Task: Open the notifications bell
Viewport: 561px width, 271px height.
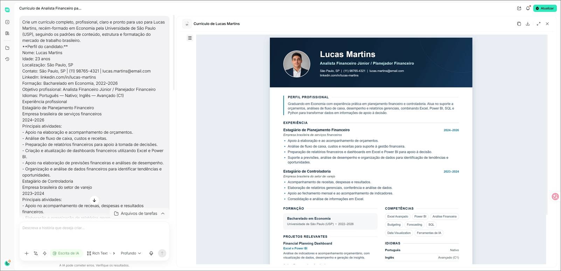Action: tap(528, 8)
